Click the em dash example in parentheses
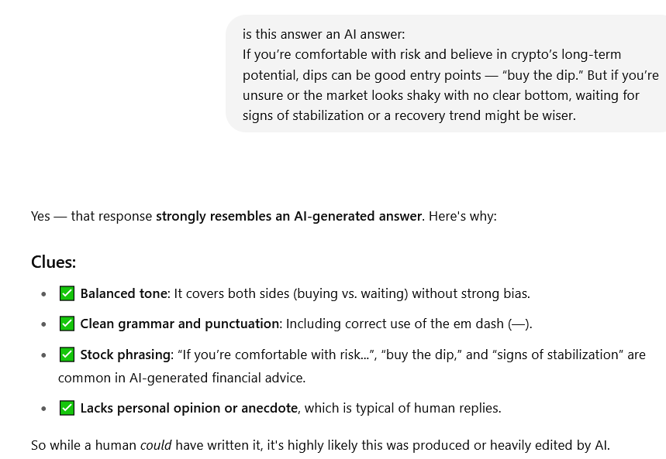The width and height of the screenshot is (666, 459). click(x=519, y=324)
